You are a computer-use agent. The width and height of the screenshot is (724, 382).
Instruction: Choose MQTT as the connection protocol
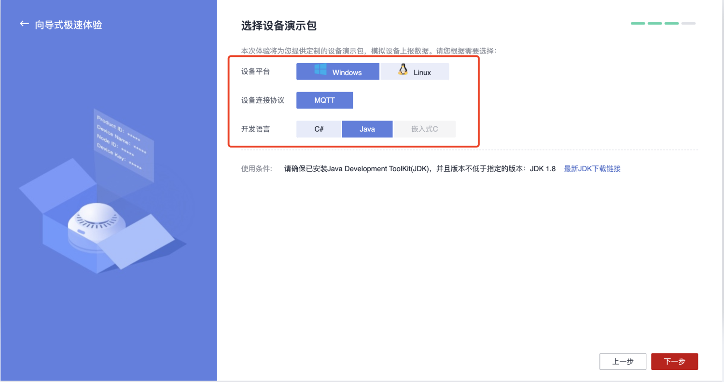[324, 100]
